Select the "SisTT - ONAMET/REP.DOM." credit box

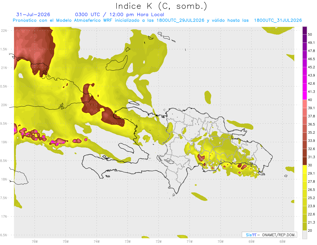[269, 235]
